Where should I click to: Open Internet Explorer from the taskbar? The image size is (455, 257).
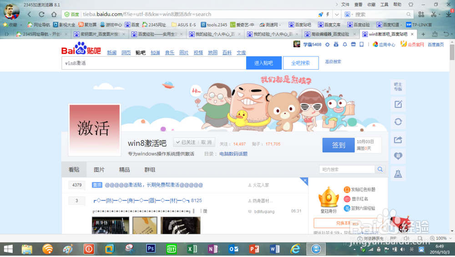[x=295, y=249]
